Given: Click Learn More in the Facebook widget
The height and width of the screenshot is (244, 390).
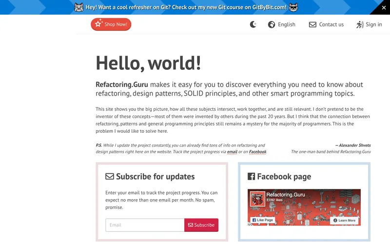Looking at the screenshot, I should click(x=345, y=221).
